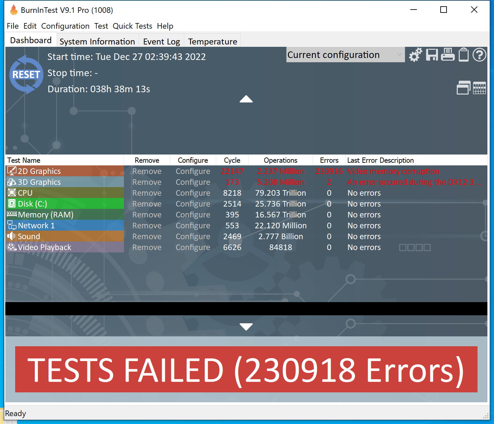Configure the CPU test

193,193
